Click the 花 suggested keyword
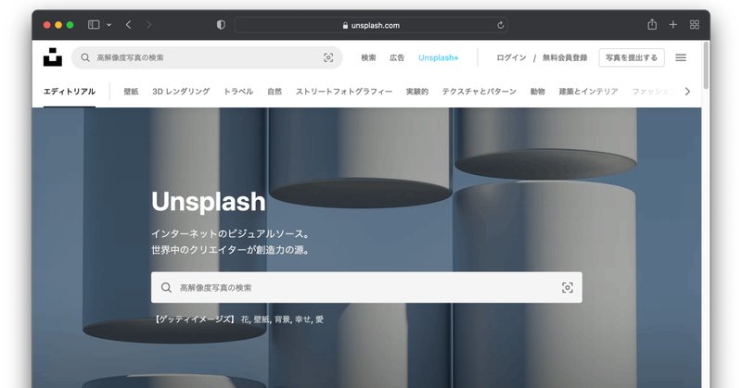Image resolution: width=742 pixels, height=388 pixels. (244, 319)
